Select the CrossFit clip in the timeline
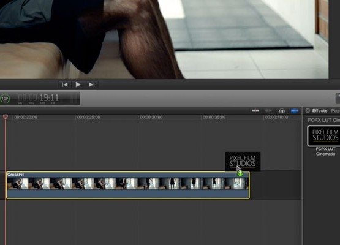This screenshot has height=245, width=340. coord(128,185)
